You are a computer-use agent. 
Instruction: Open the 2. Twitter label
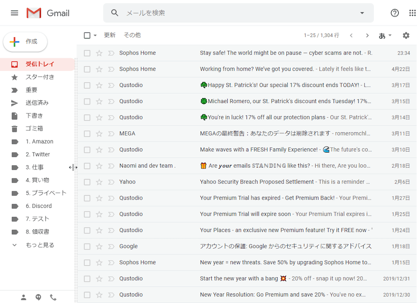[37, 154]
